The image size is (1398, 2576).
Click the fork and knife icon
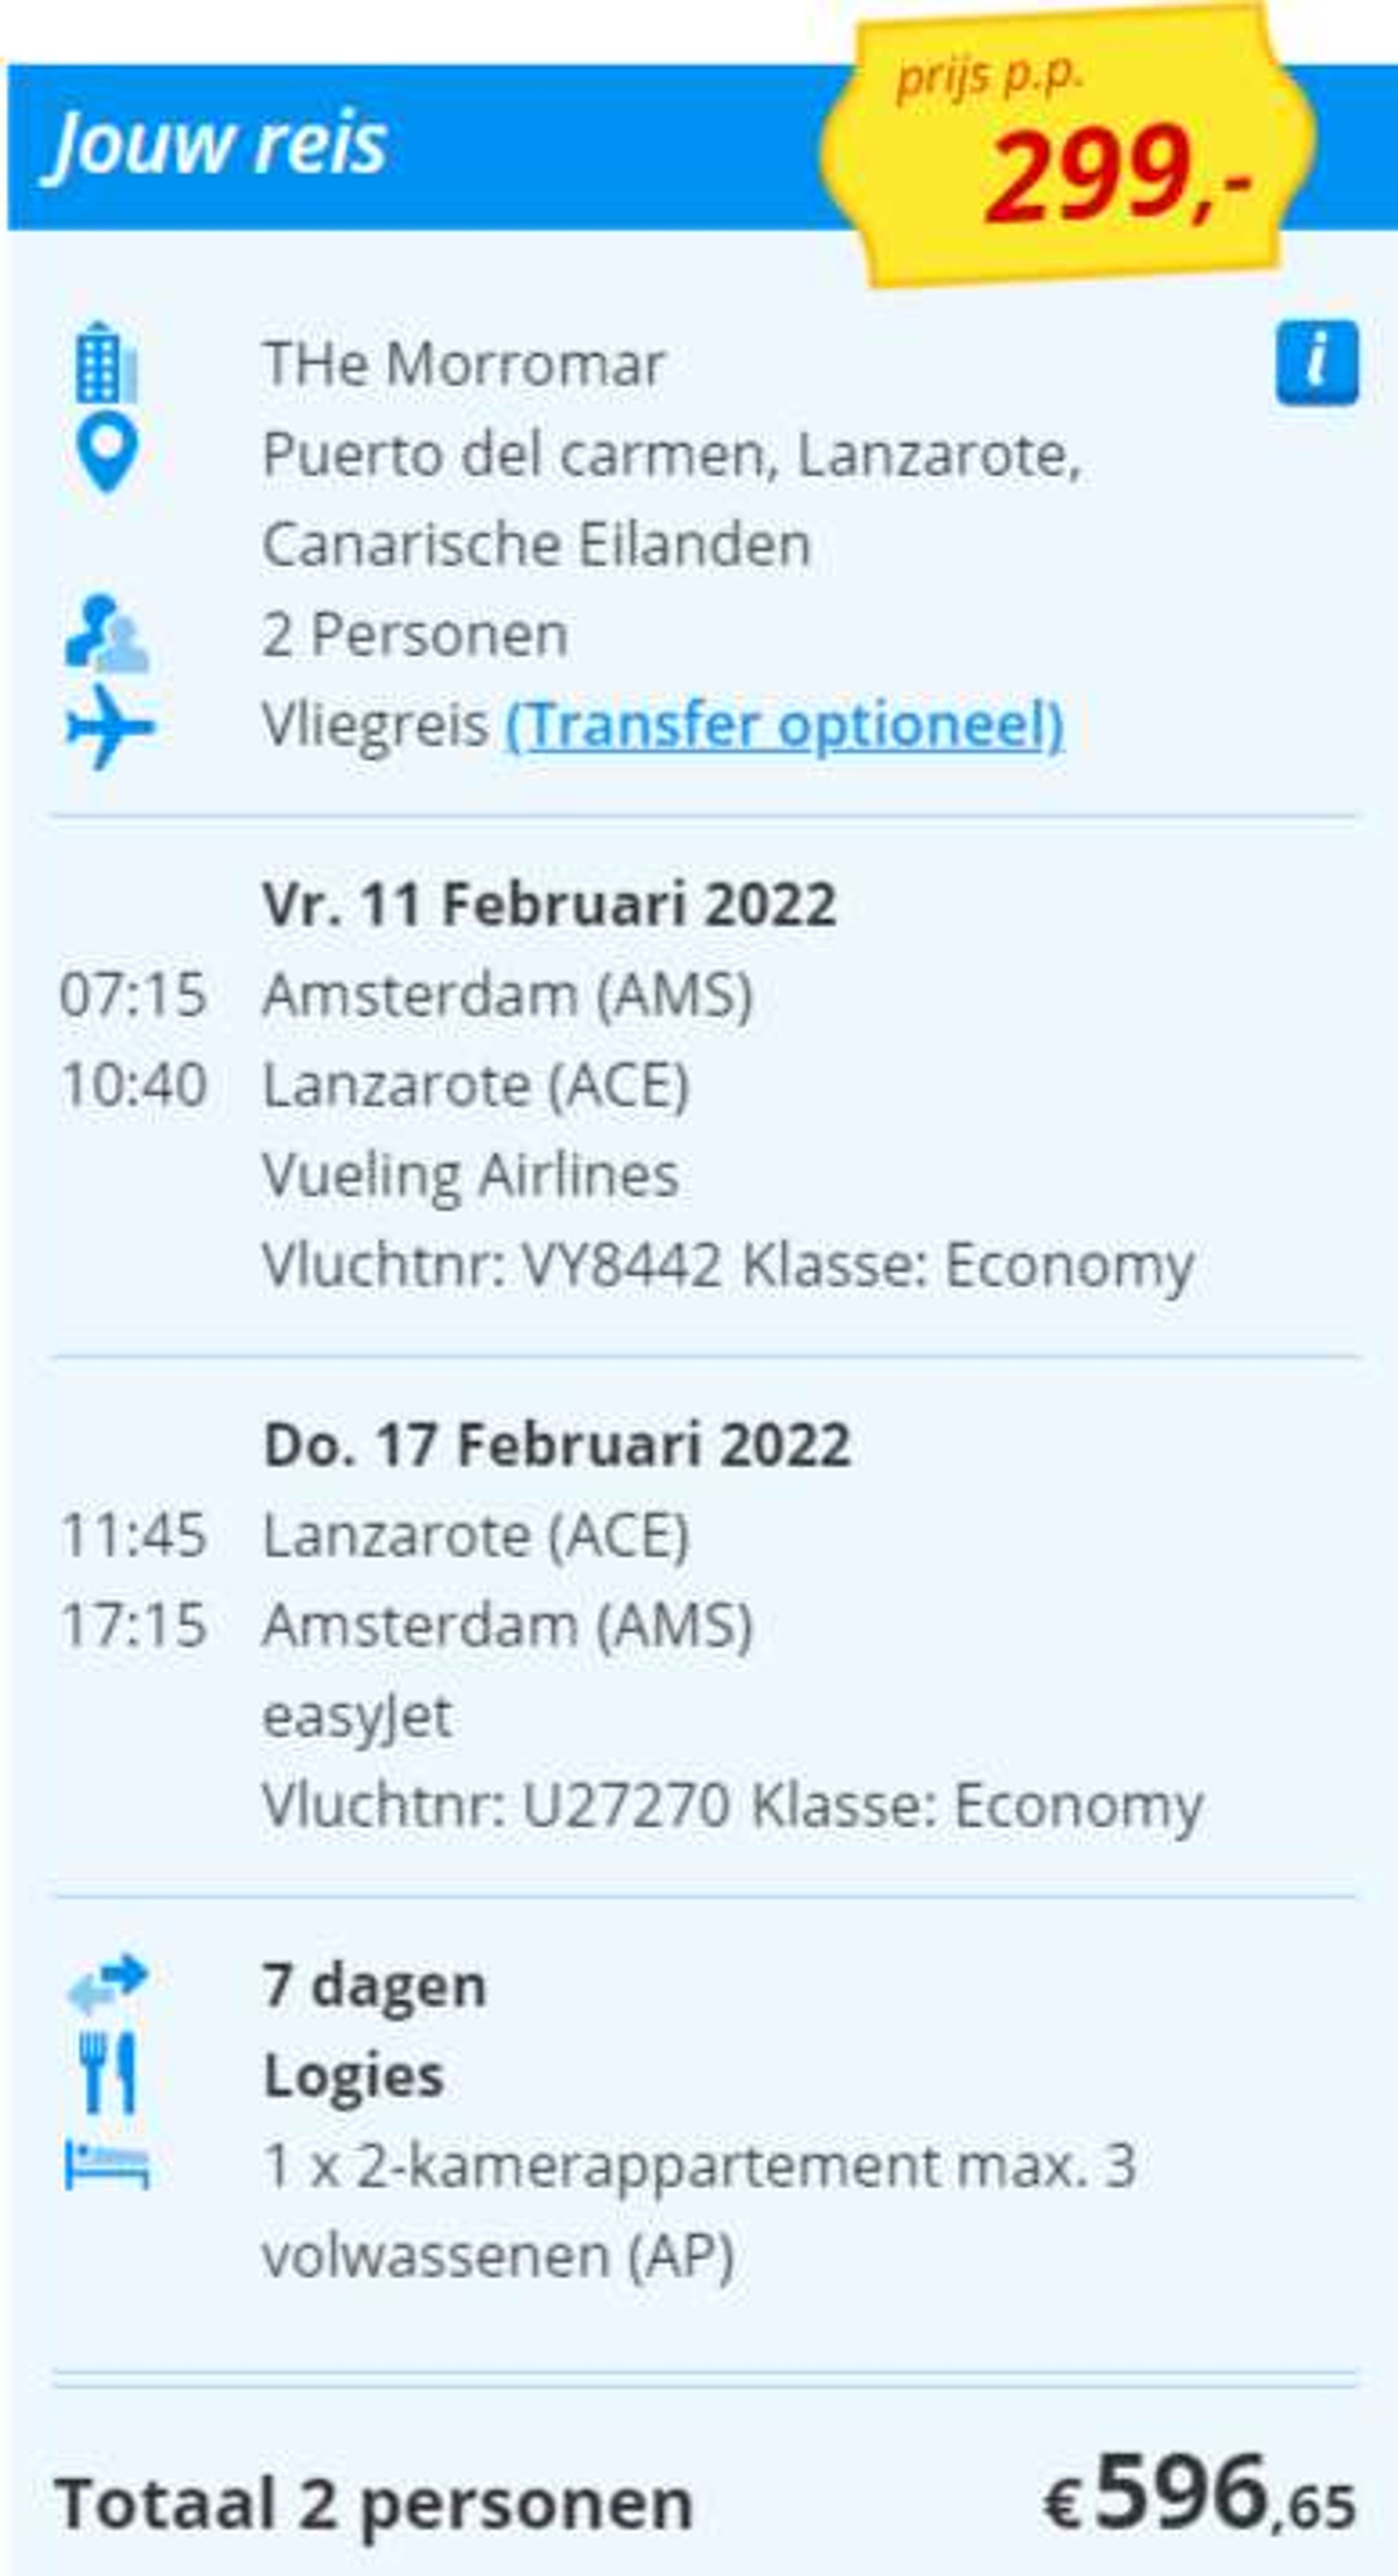click(x=107, y=2073)
